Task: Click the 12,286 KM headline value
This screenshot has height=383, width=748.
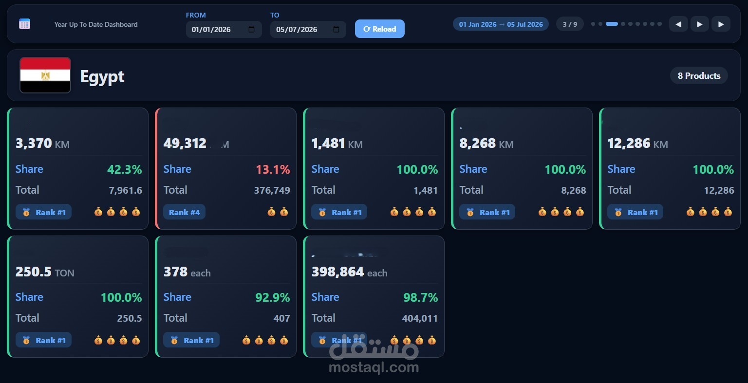Action: tap(638, 144)
